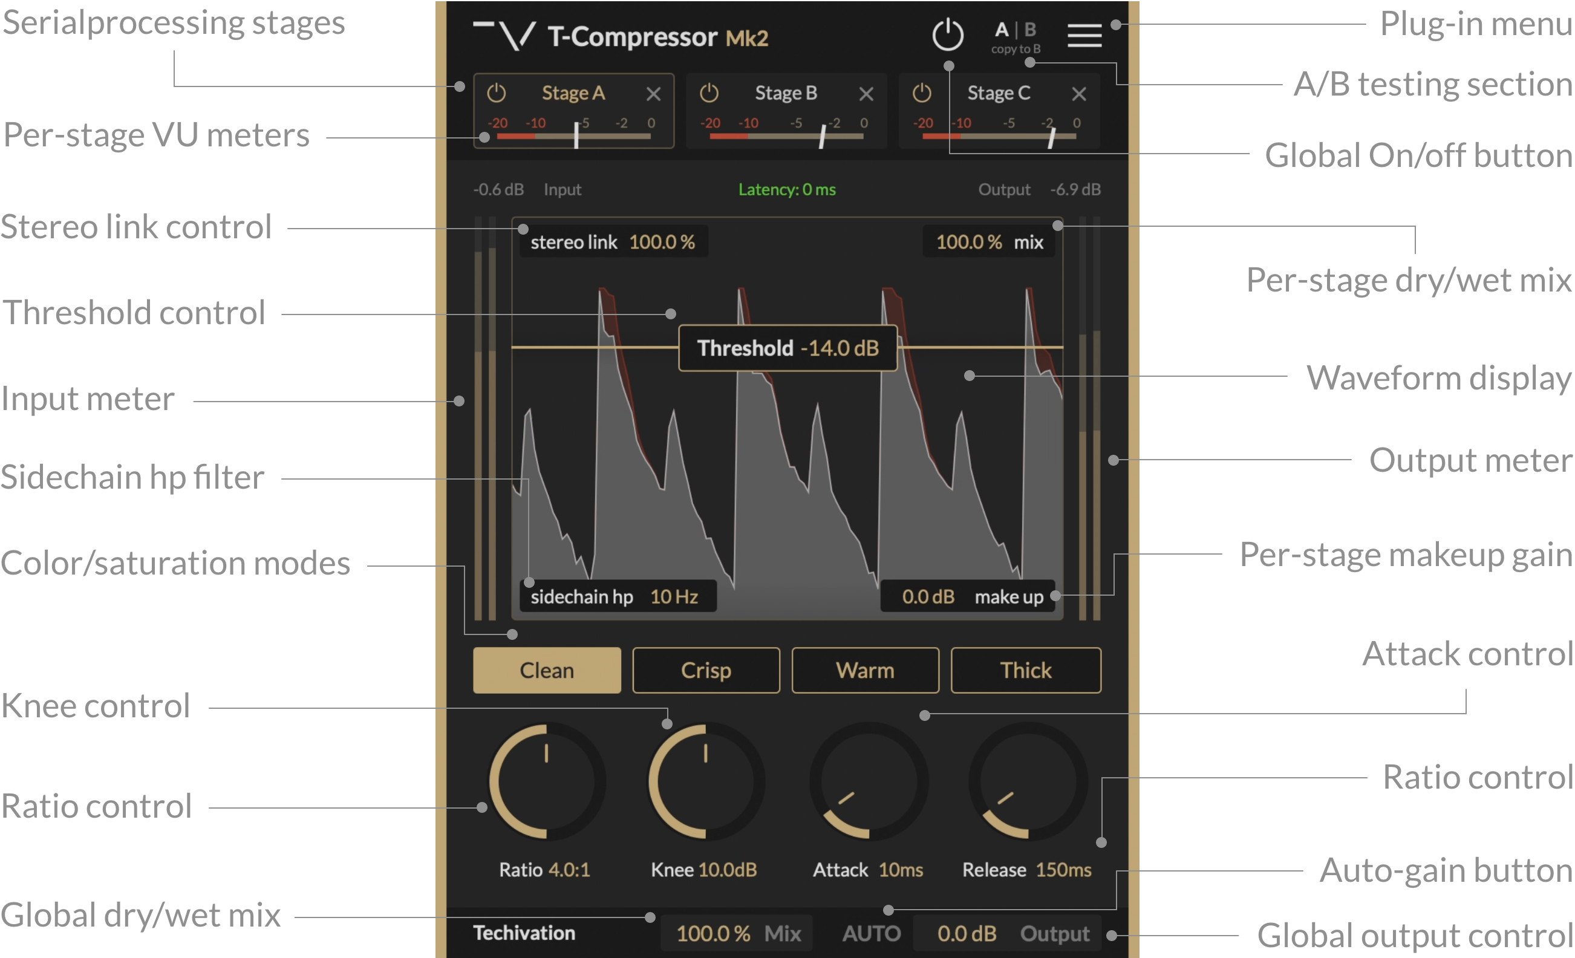This screenshot has height=958, width=1575.
Task: Remove Stage A using its X icon
Action: (x=653, y=93)
